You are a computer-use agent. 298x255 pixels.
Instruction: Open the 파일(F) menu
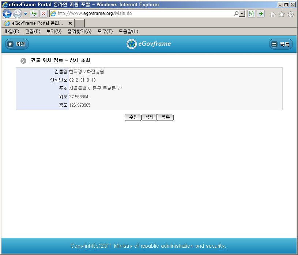tap(12, 32)
